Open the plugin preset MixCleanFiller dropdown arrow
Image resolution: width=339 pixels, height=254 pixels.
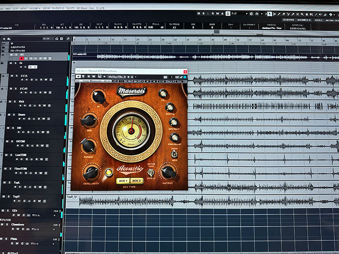tap(136, 77)
